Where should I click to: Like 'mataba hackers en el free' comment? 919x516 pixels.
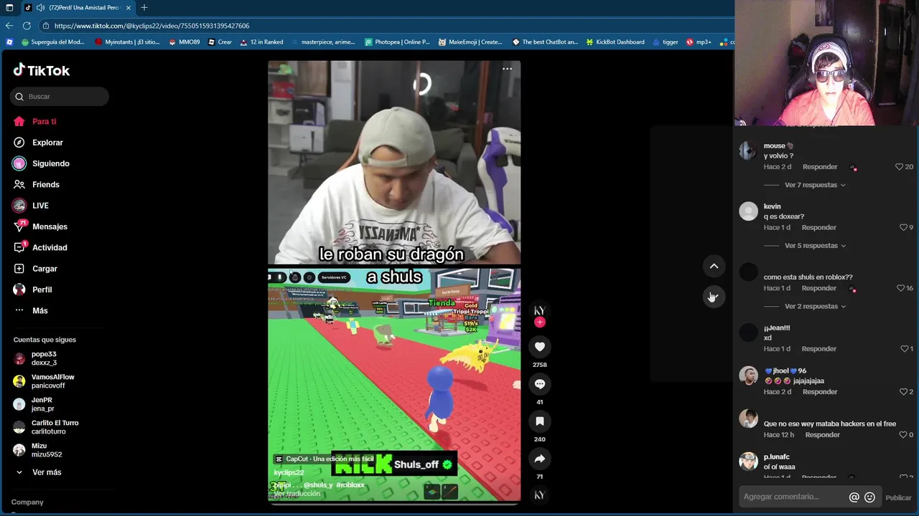(903, 435)
